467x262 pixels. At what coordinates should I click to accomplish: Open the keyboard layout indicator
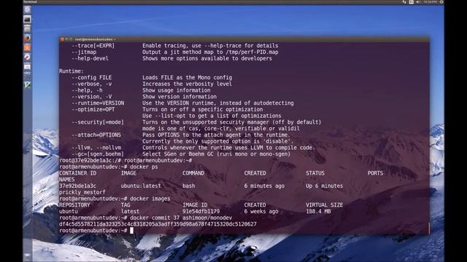point(412,1)
